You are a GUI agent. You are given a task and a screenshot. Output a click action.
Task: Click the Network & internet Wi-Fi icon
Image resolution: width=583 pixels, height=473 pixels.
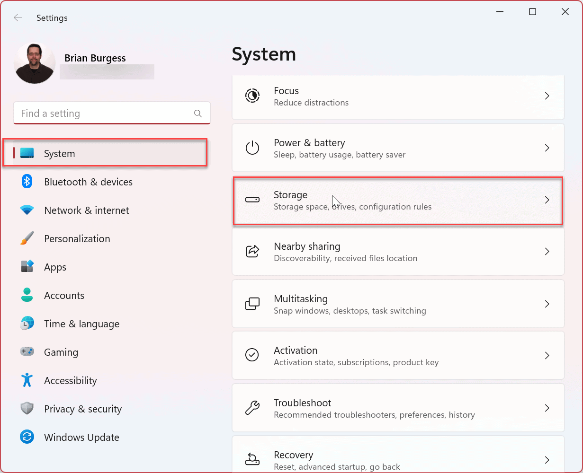click(27, 210)
